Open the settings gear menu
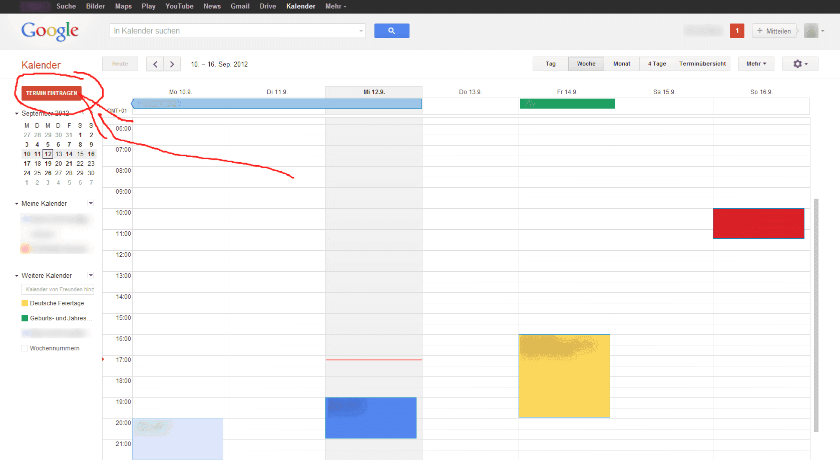 (800, 64)
